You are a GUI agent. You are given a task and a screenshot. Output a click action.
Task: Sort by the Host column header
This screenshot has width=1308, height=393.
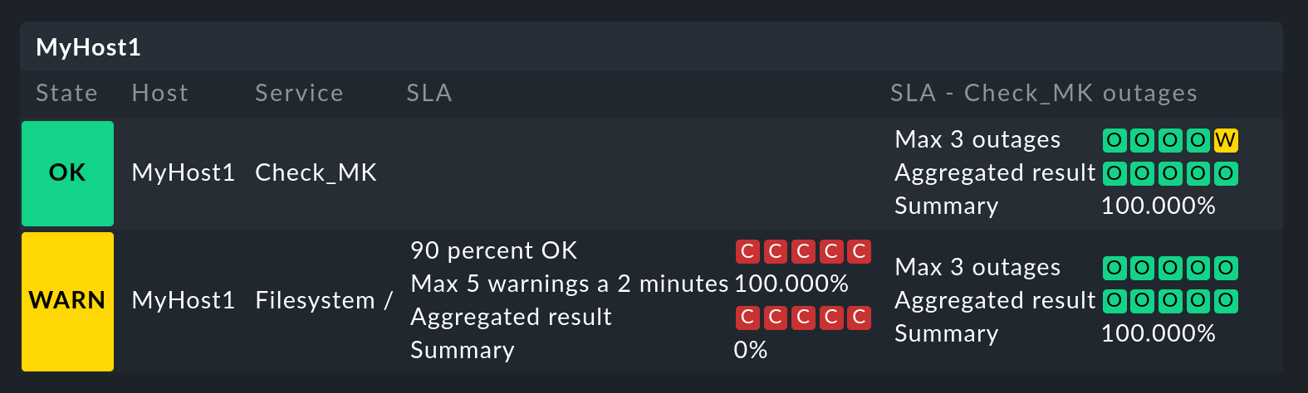pos(160,93)
